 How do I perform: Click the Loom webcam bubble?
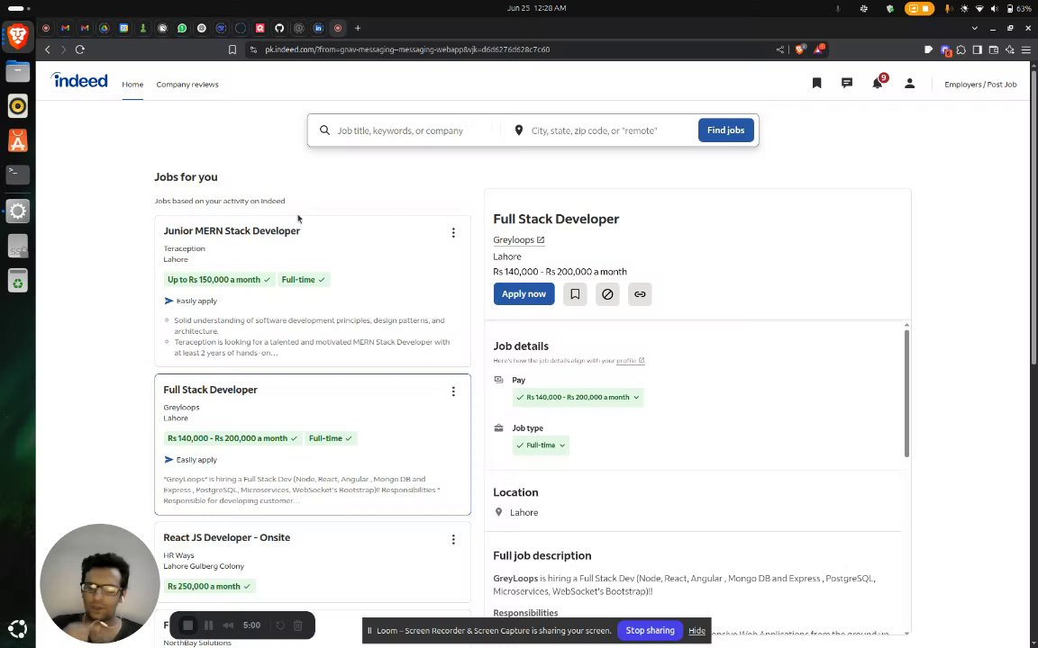(100, 584)
